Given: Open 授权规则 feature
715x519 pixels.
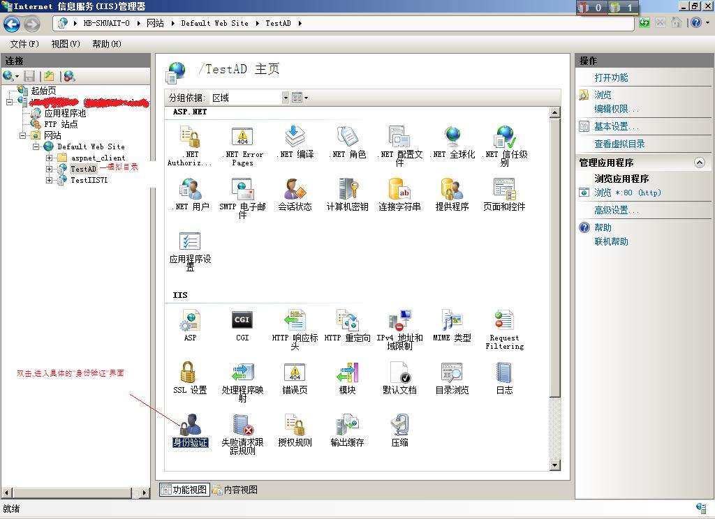Looking at the screenshot, I should [295, 430].
